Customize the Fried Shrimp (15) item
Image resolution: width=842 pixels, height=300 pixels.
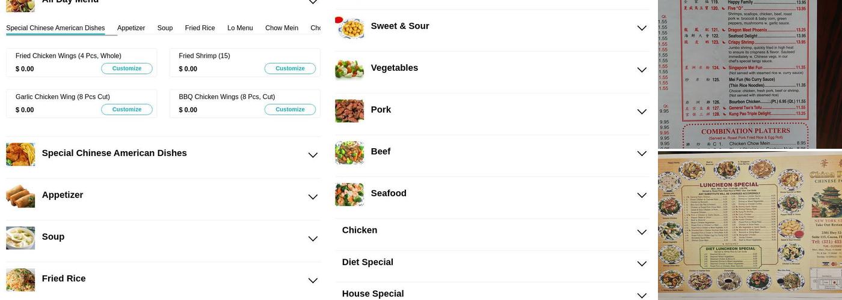click(290, 68)
